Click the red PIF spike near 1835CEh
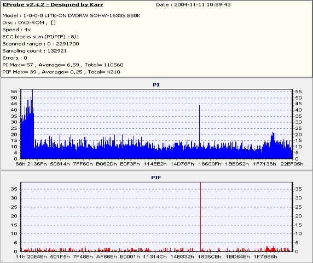Image resolution: width=313 pixels, height=263 pixels. tap(201, 216)
